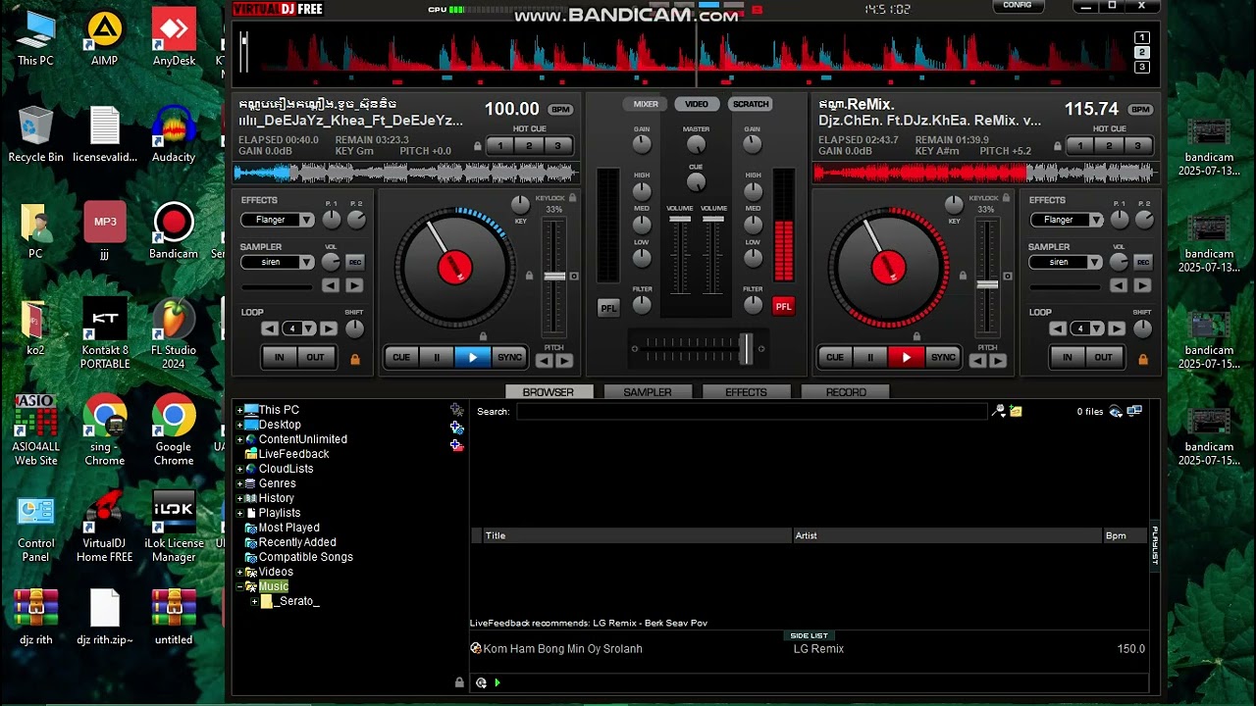Open right deck Flanger effect dropdown
This screenshot has height=706, width=1256.
(1066, 220)
